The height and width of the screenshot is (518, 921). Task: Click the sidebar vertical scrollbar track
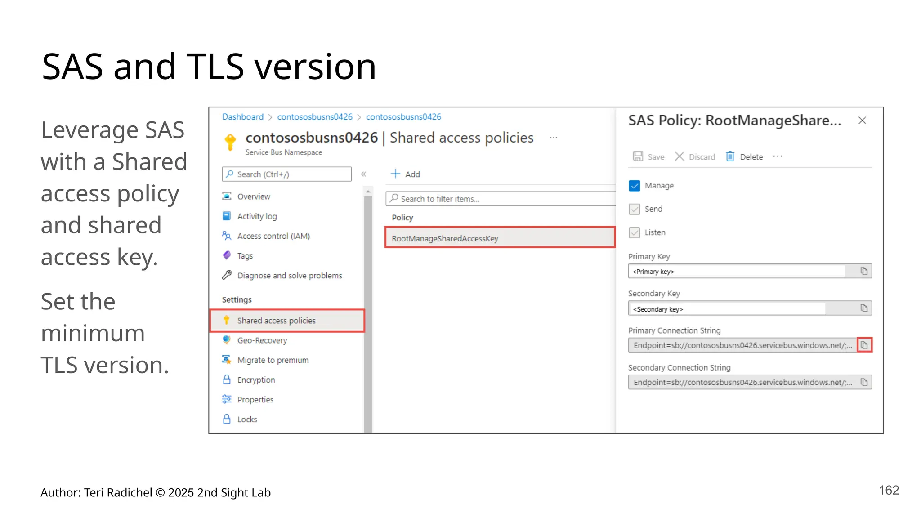click(368, 315)
